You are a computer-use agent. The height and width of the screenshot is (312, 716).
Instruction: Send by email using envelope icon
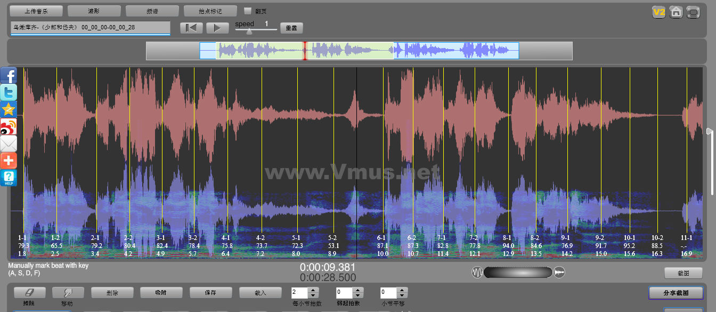click(9, 143)
